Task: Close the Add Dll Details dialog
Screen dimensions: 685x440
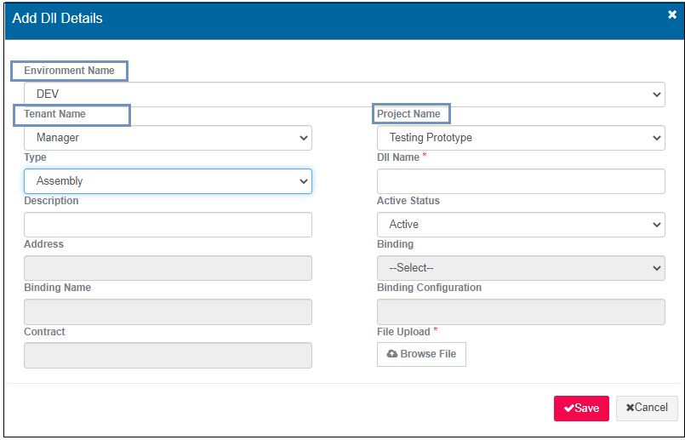Action: point(671,14)
